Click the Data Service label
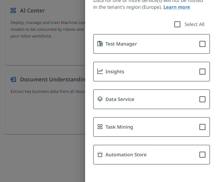The height and width of the screenshot is (182, 216). [120, 99]
